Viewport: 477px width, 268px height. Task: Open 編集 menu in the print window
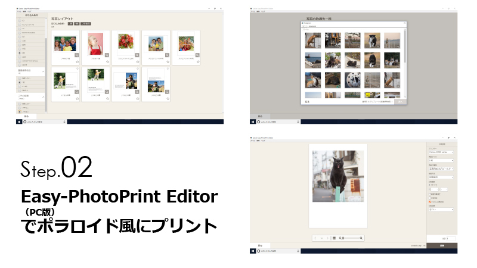(x=258, y=141)
